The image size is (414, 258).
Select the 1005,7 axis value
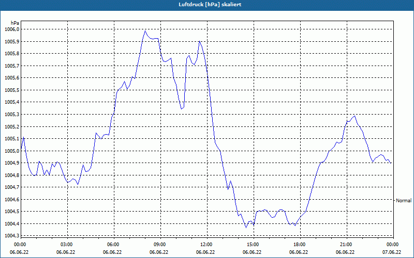tap(12, 66)
